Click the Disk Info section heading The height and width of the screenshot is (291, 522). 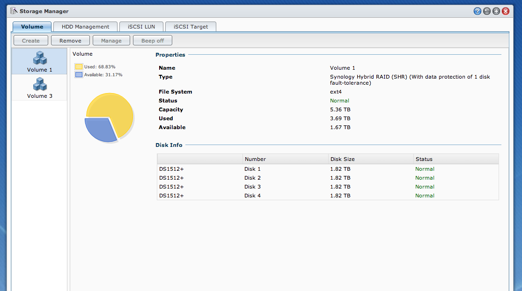pos(169,145)
